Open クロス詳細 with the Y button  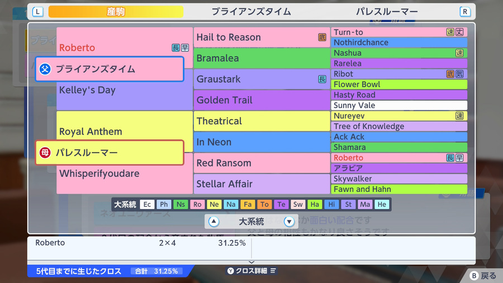point(231,271)
